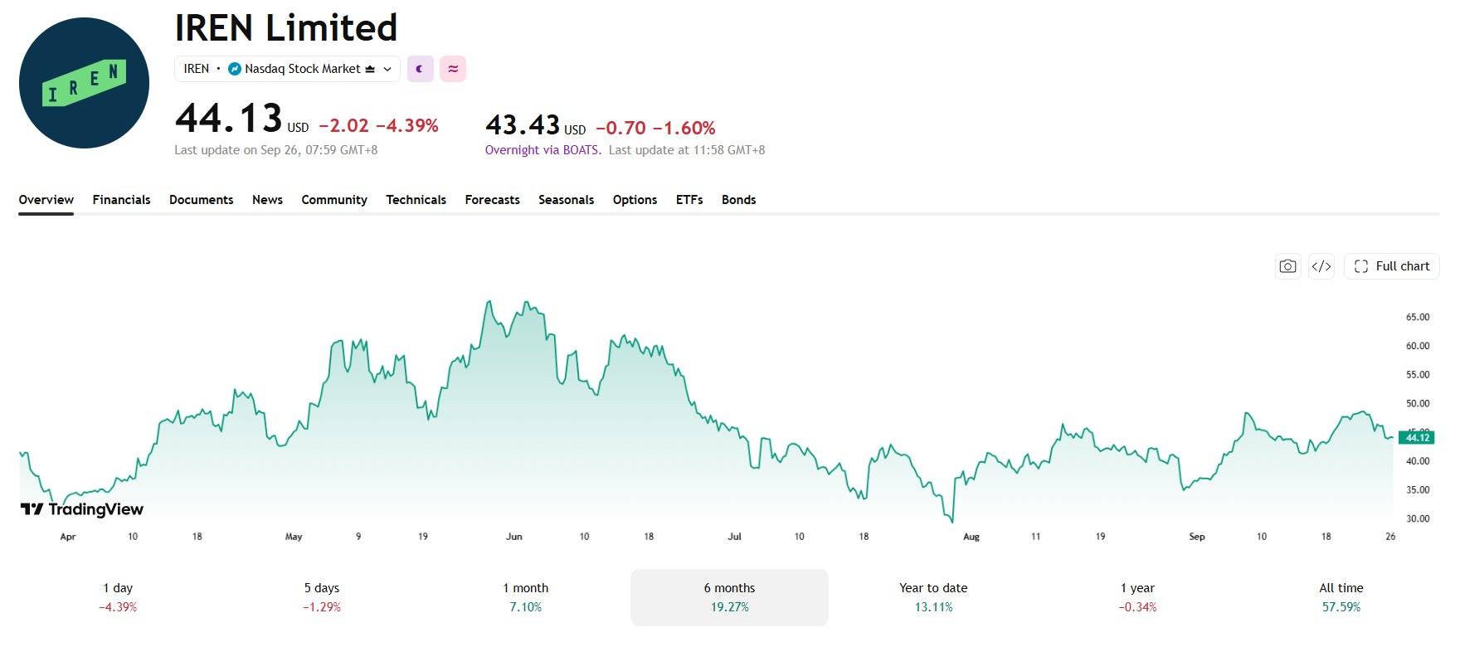Select the 1 month range
Viewport: 1460px width, 647px height.
pyautogui.click(x=526, y=597)
